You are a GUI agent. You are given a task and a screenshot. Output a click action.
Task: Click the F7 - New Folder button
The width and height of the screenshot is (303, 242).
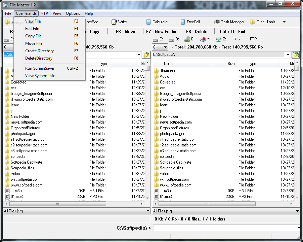pyautogui.click(x=161, y=32)
